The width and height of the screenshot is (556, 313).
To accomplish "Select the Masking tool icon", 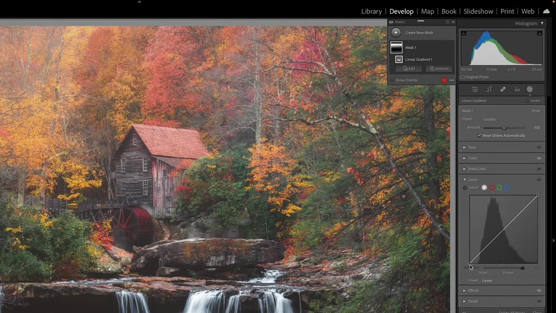I will click(530, 89).
